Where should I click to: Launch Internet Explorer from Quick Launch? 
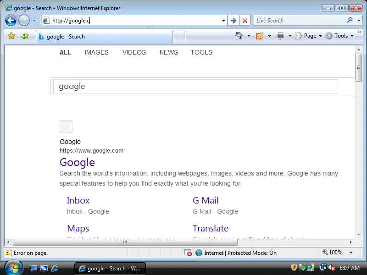55,269
